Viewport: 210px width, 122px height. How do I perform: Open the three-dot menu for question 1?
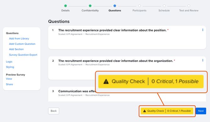coord(202,30)
